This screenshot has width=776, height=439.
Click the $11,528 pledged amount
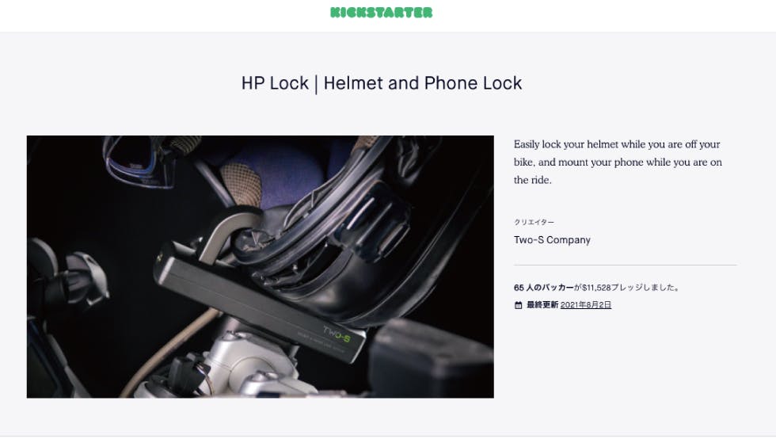[x=596, y=288]
